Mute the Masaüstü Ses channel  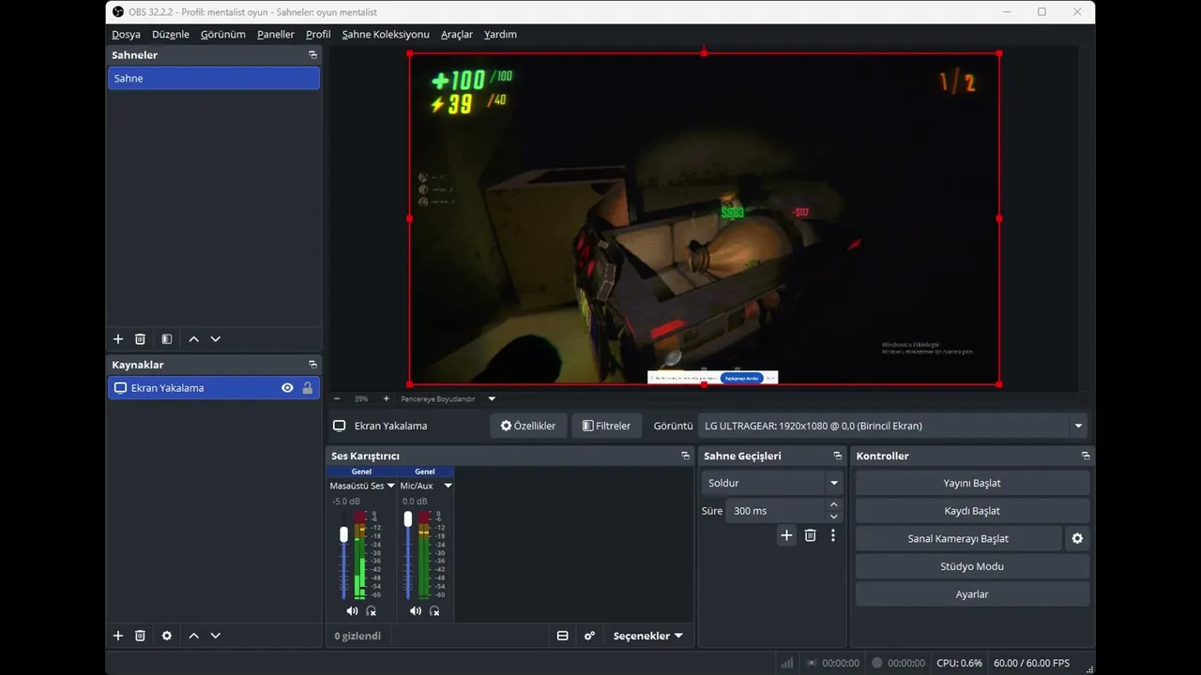click(352, 611)
